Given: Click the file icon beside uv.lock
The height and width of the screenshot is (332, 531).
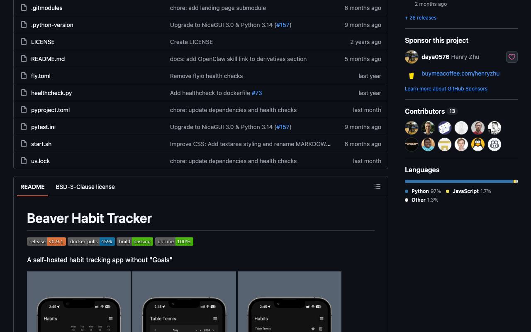Looking at the screenshot, I should (24, 161).
